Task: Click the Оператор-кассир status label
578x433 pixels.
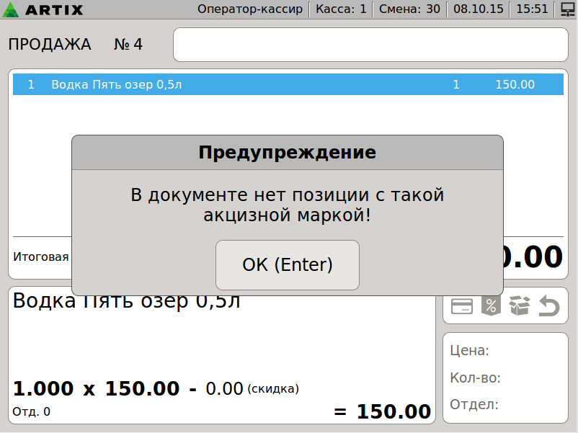Action: tap(250, 9)
